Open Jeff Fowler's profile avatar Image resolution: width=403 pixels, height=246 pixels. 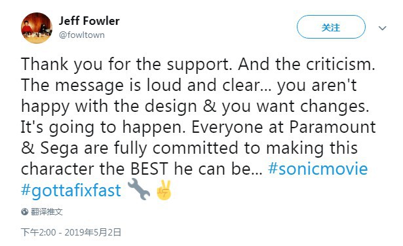click(37, 28)
